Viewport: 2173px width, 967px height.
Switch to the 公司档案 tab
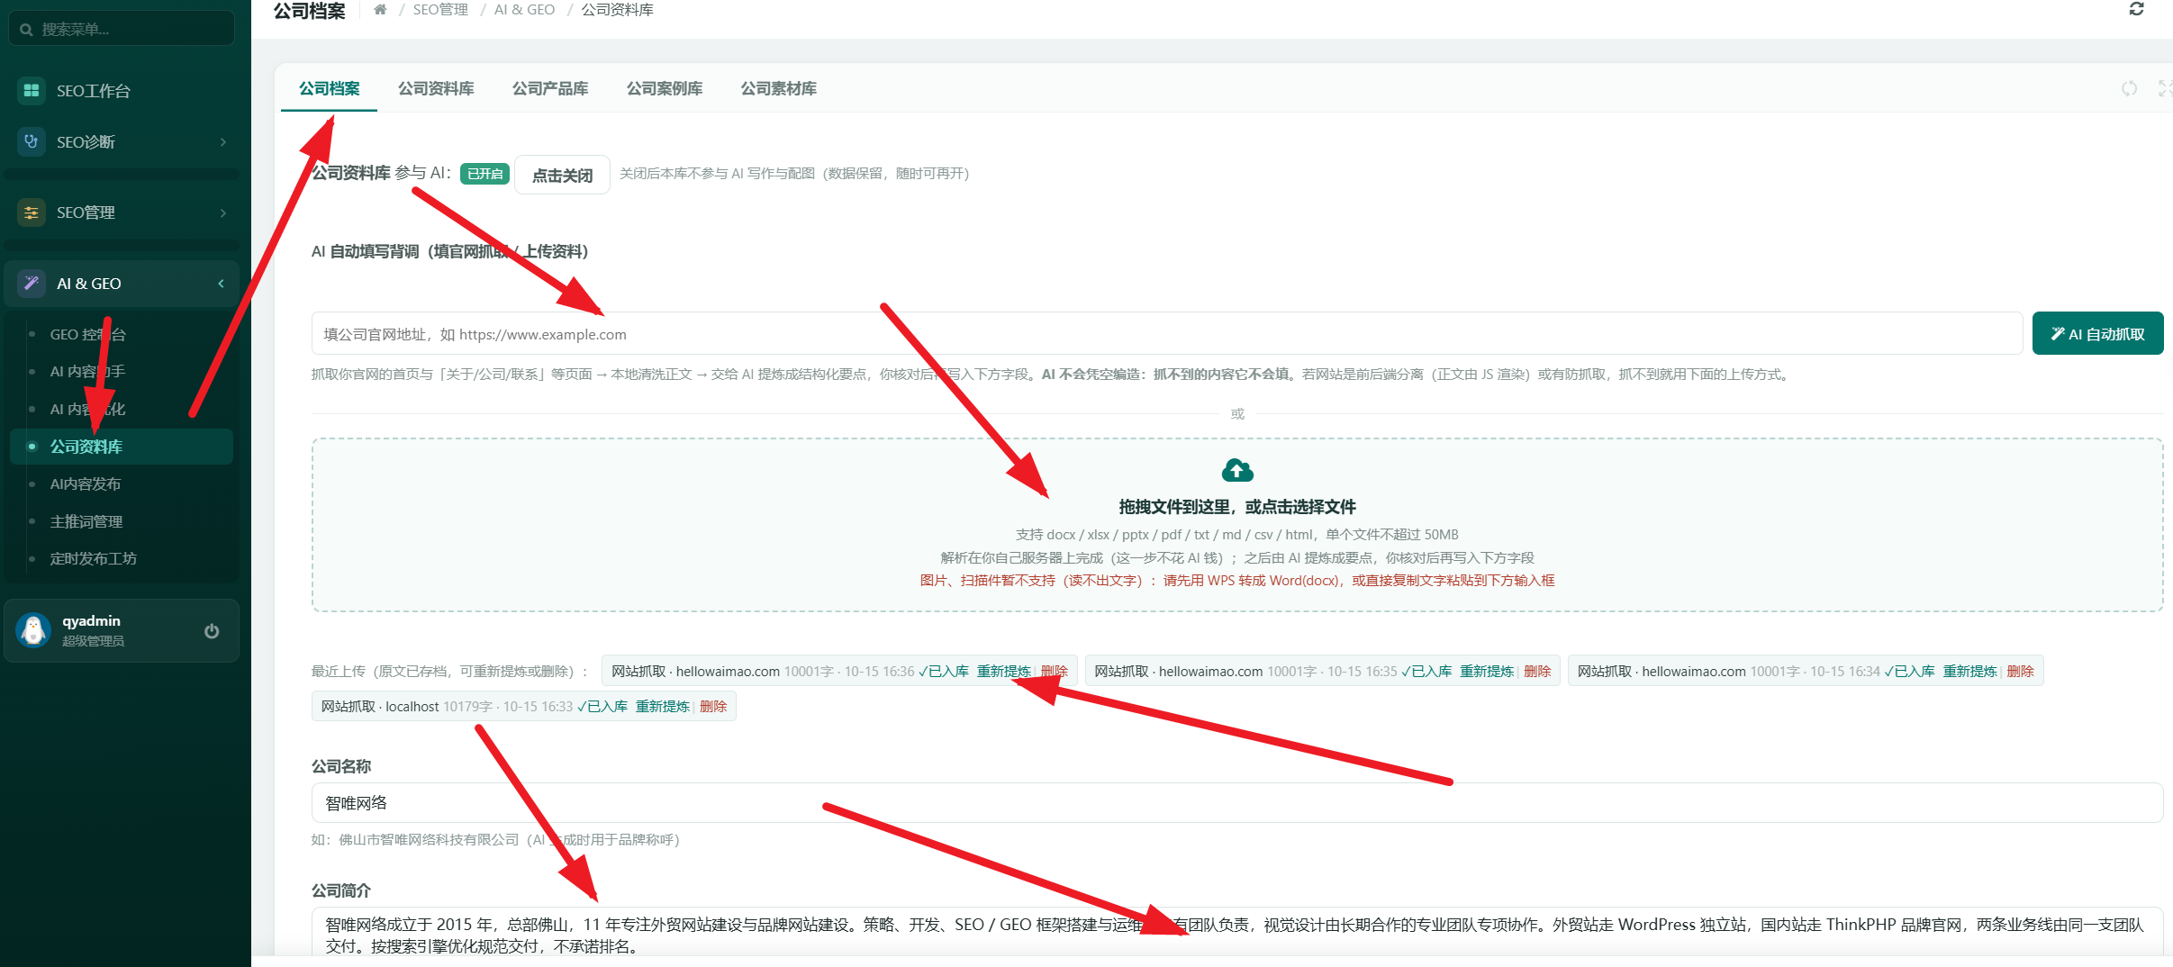click(x=330, y=88)
